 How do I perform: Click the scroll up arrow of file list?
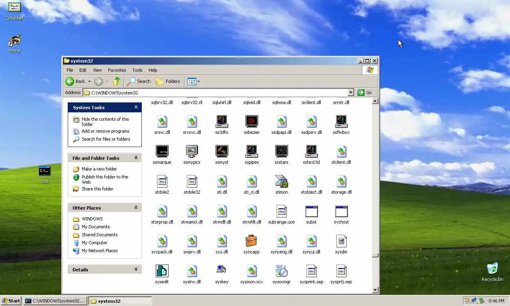pos(375,101)
